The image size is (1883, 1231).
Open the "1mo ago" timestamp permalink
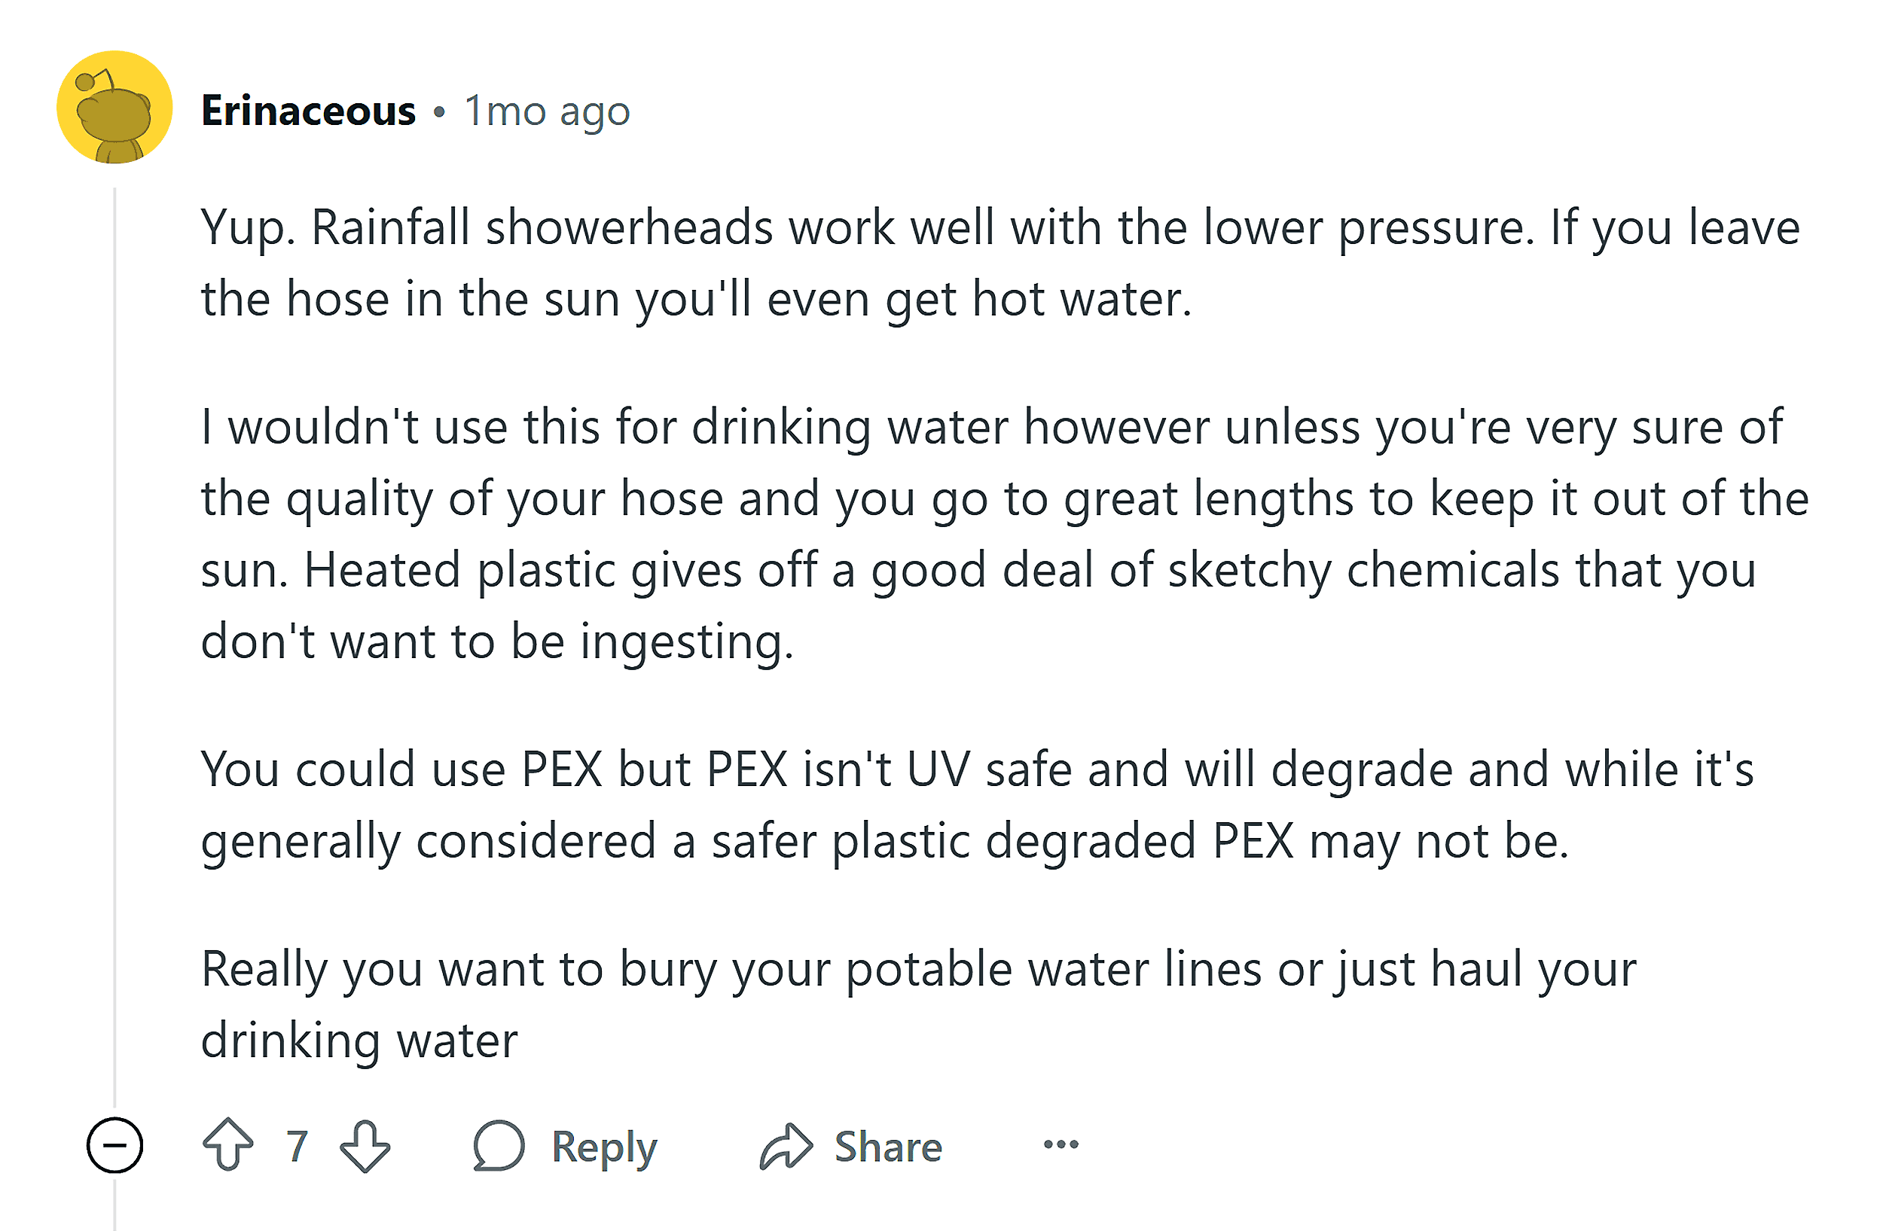[547, 111]
